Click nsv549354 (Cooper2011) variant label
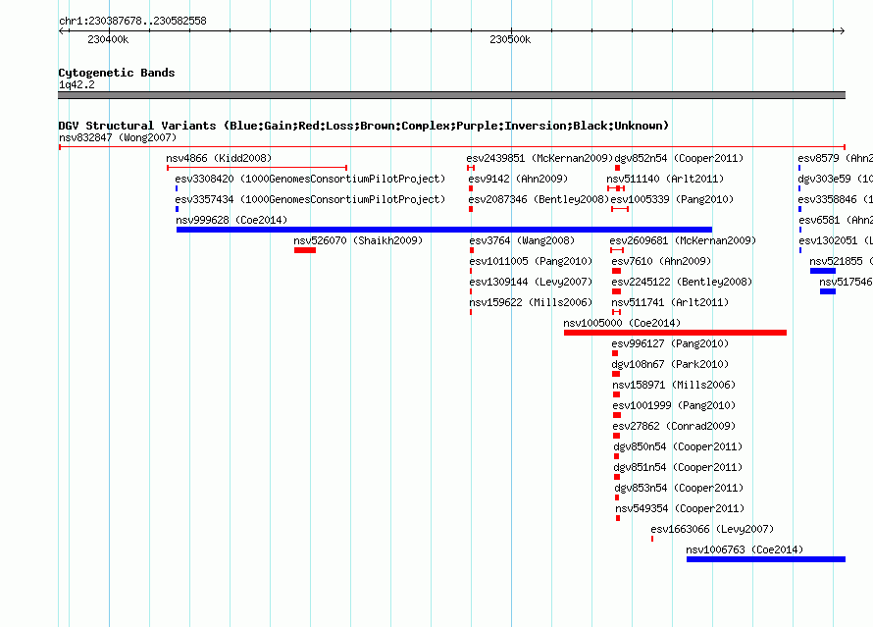The height and width of the screenshot is (627, 873). point(679,508)
